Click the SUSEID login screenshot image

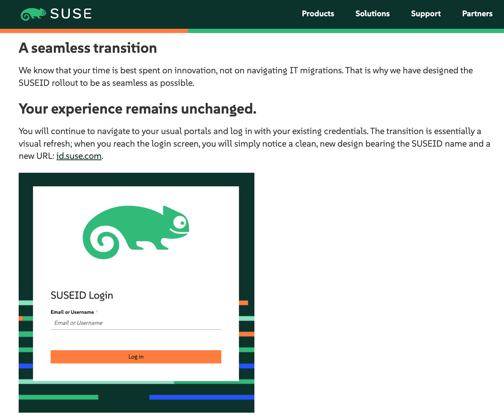(x=137, y=292)
